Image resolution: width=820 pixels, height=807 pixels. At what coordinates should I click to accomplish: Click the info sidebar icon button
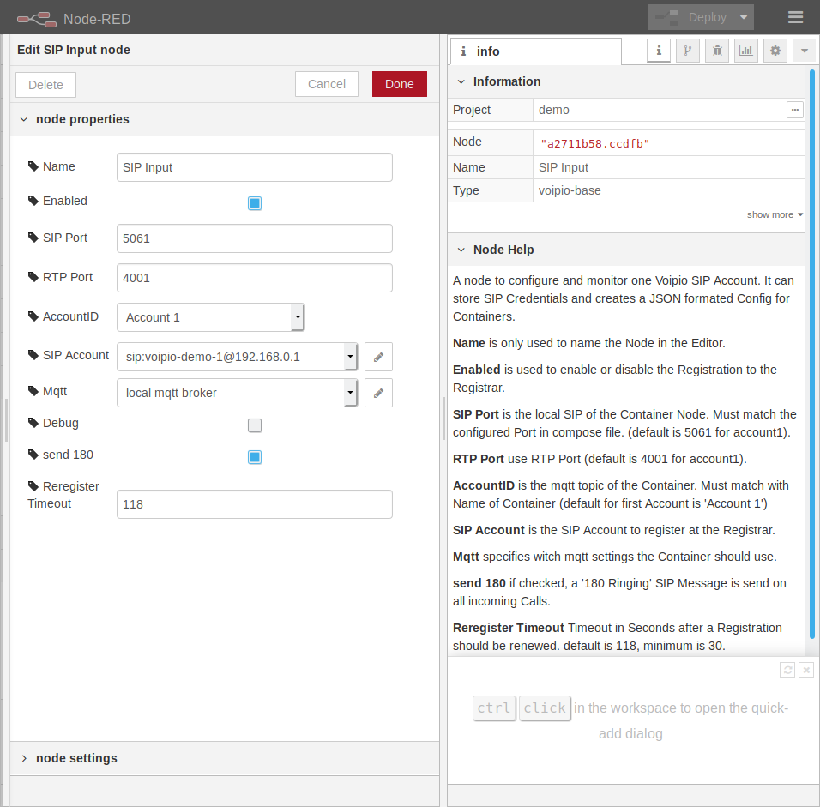tap(659, 51)
